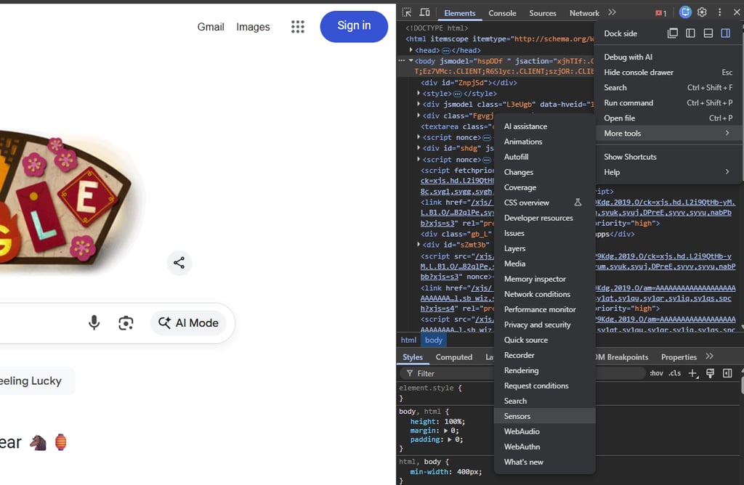Toggle the device toolbar icon

(x=424, y=13)
